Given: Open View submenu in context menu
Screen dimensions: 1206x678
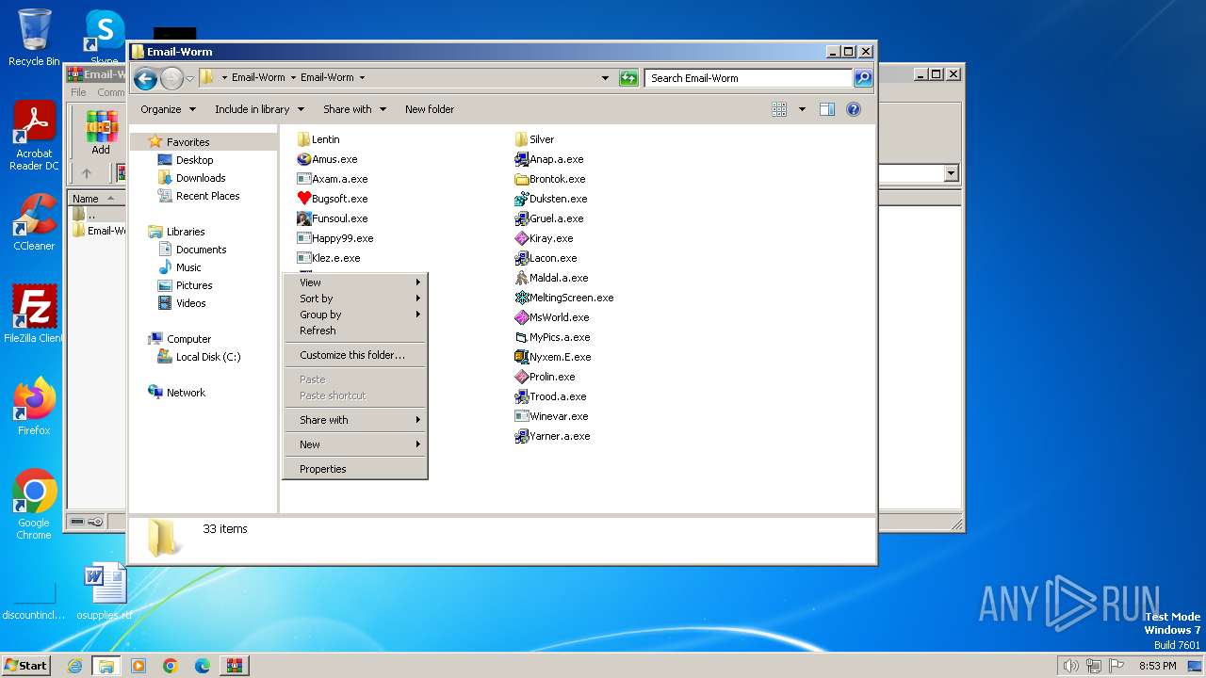Looking at the screenshot, I should click(x=355, y=282).
